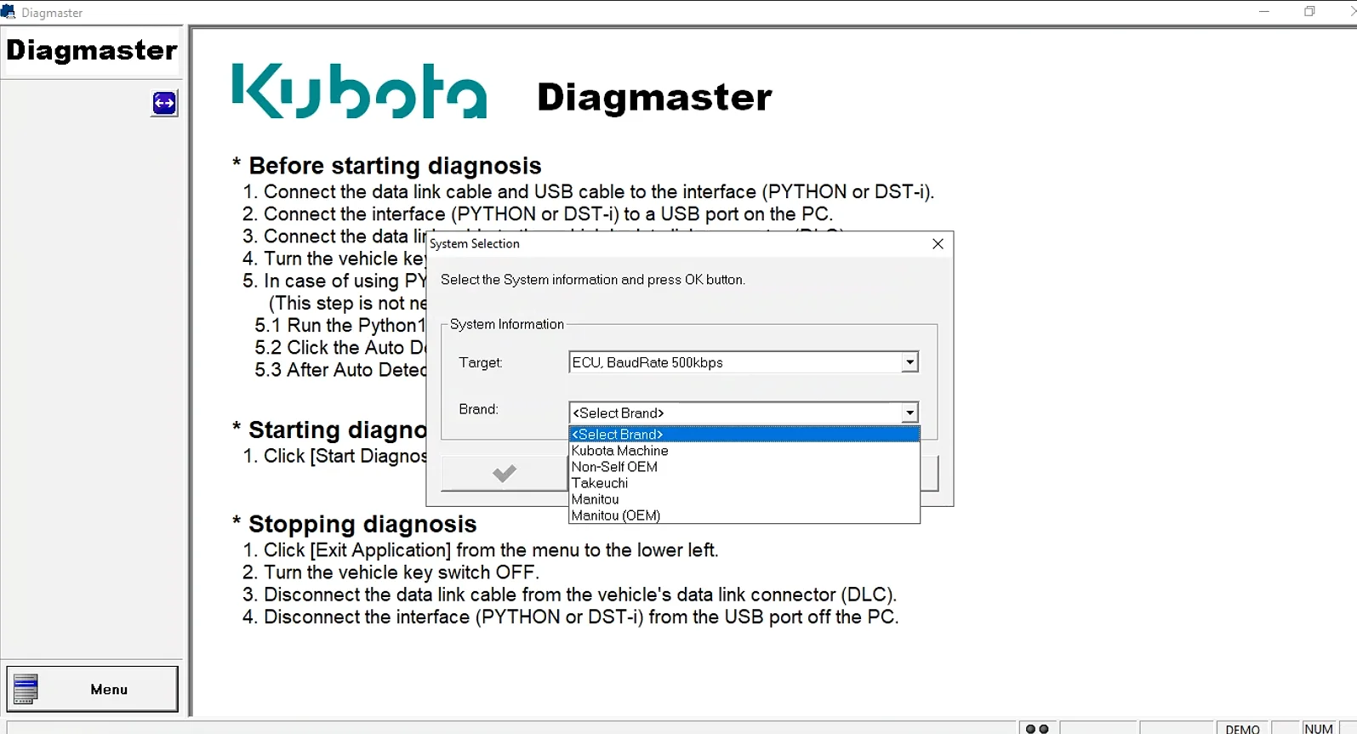
Task: Choose Manitou (OEM) brand option
Action: point(744,515)
